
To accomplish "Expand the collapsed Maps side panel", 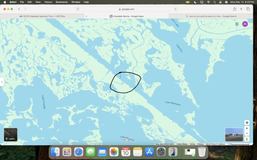I will [2, 82].
